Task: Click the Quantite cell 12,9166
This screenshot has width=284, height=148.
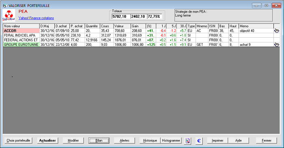Action: (93, 40)
